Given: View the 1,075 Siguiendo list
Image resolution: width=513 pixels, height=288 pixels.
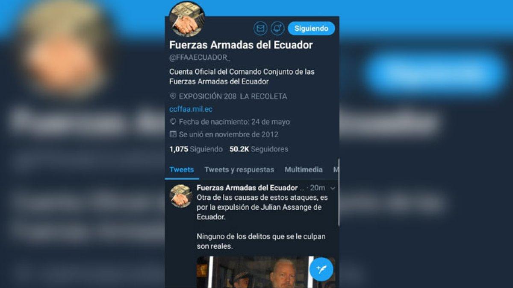Looking at the screenshot, I should 196,149.
